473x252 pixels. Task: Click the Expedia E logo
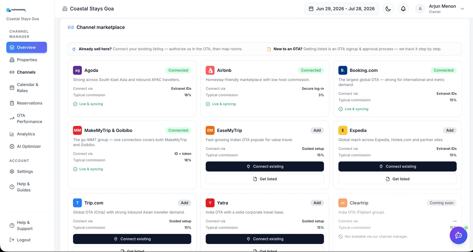343,130
